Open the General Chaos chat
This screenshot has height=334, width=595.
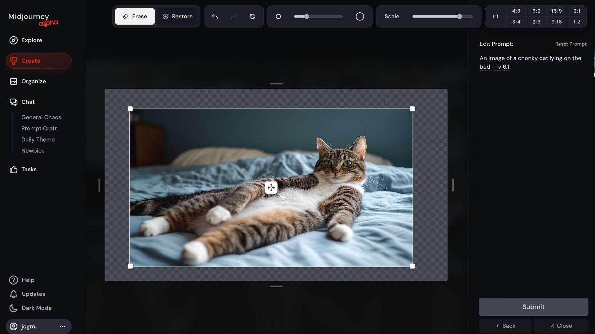coord(41,117)
